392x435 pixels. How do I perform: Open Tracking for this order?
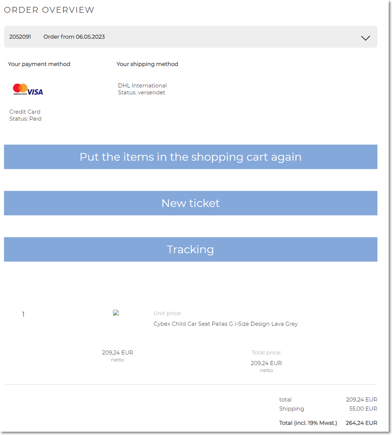click(191, 249)
